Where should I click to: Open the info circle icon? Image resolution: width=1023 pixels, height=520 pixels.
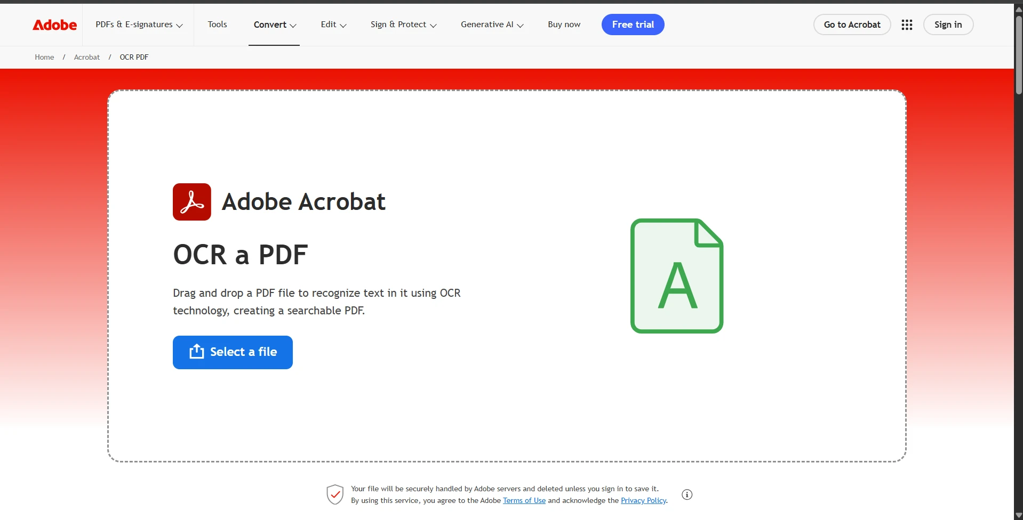[x=687, y=494]
